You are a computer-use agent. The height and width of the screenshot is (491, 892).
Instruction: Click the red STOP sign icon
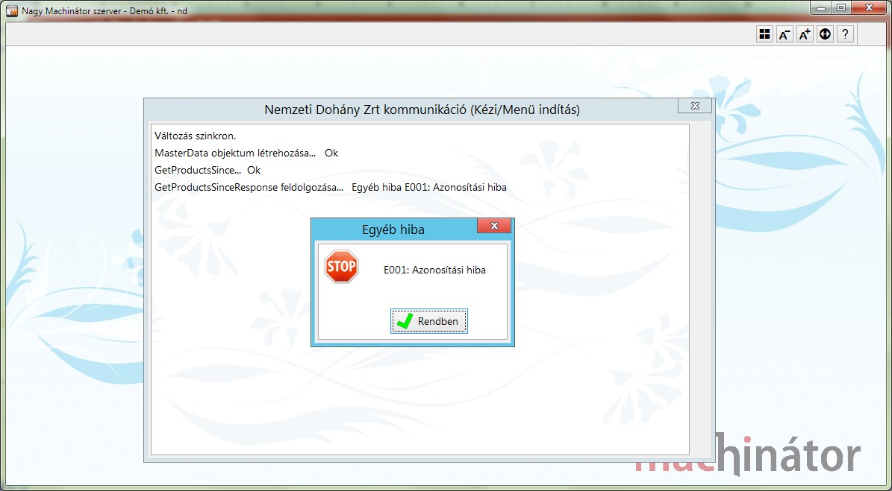point(341,266)
